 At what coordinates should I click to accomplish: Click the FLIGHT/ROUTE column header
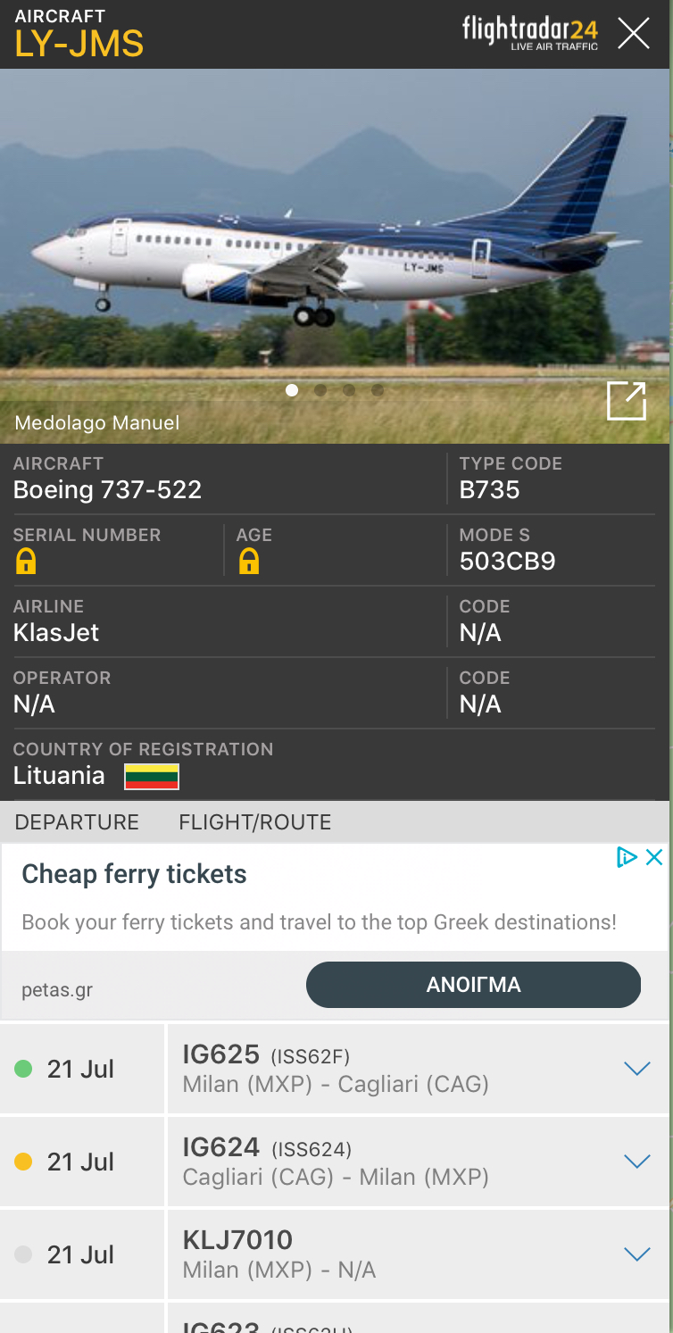click(254, 822)
